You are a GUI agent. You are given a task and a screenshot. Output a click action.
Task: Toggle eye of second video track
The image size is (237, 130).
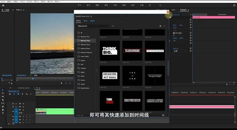click(x=23, y=107)
